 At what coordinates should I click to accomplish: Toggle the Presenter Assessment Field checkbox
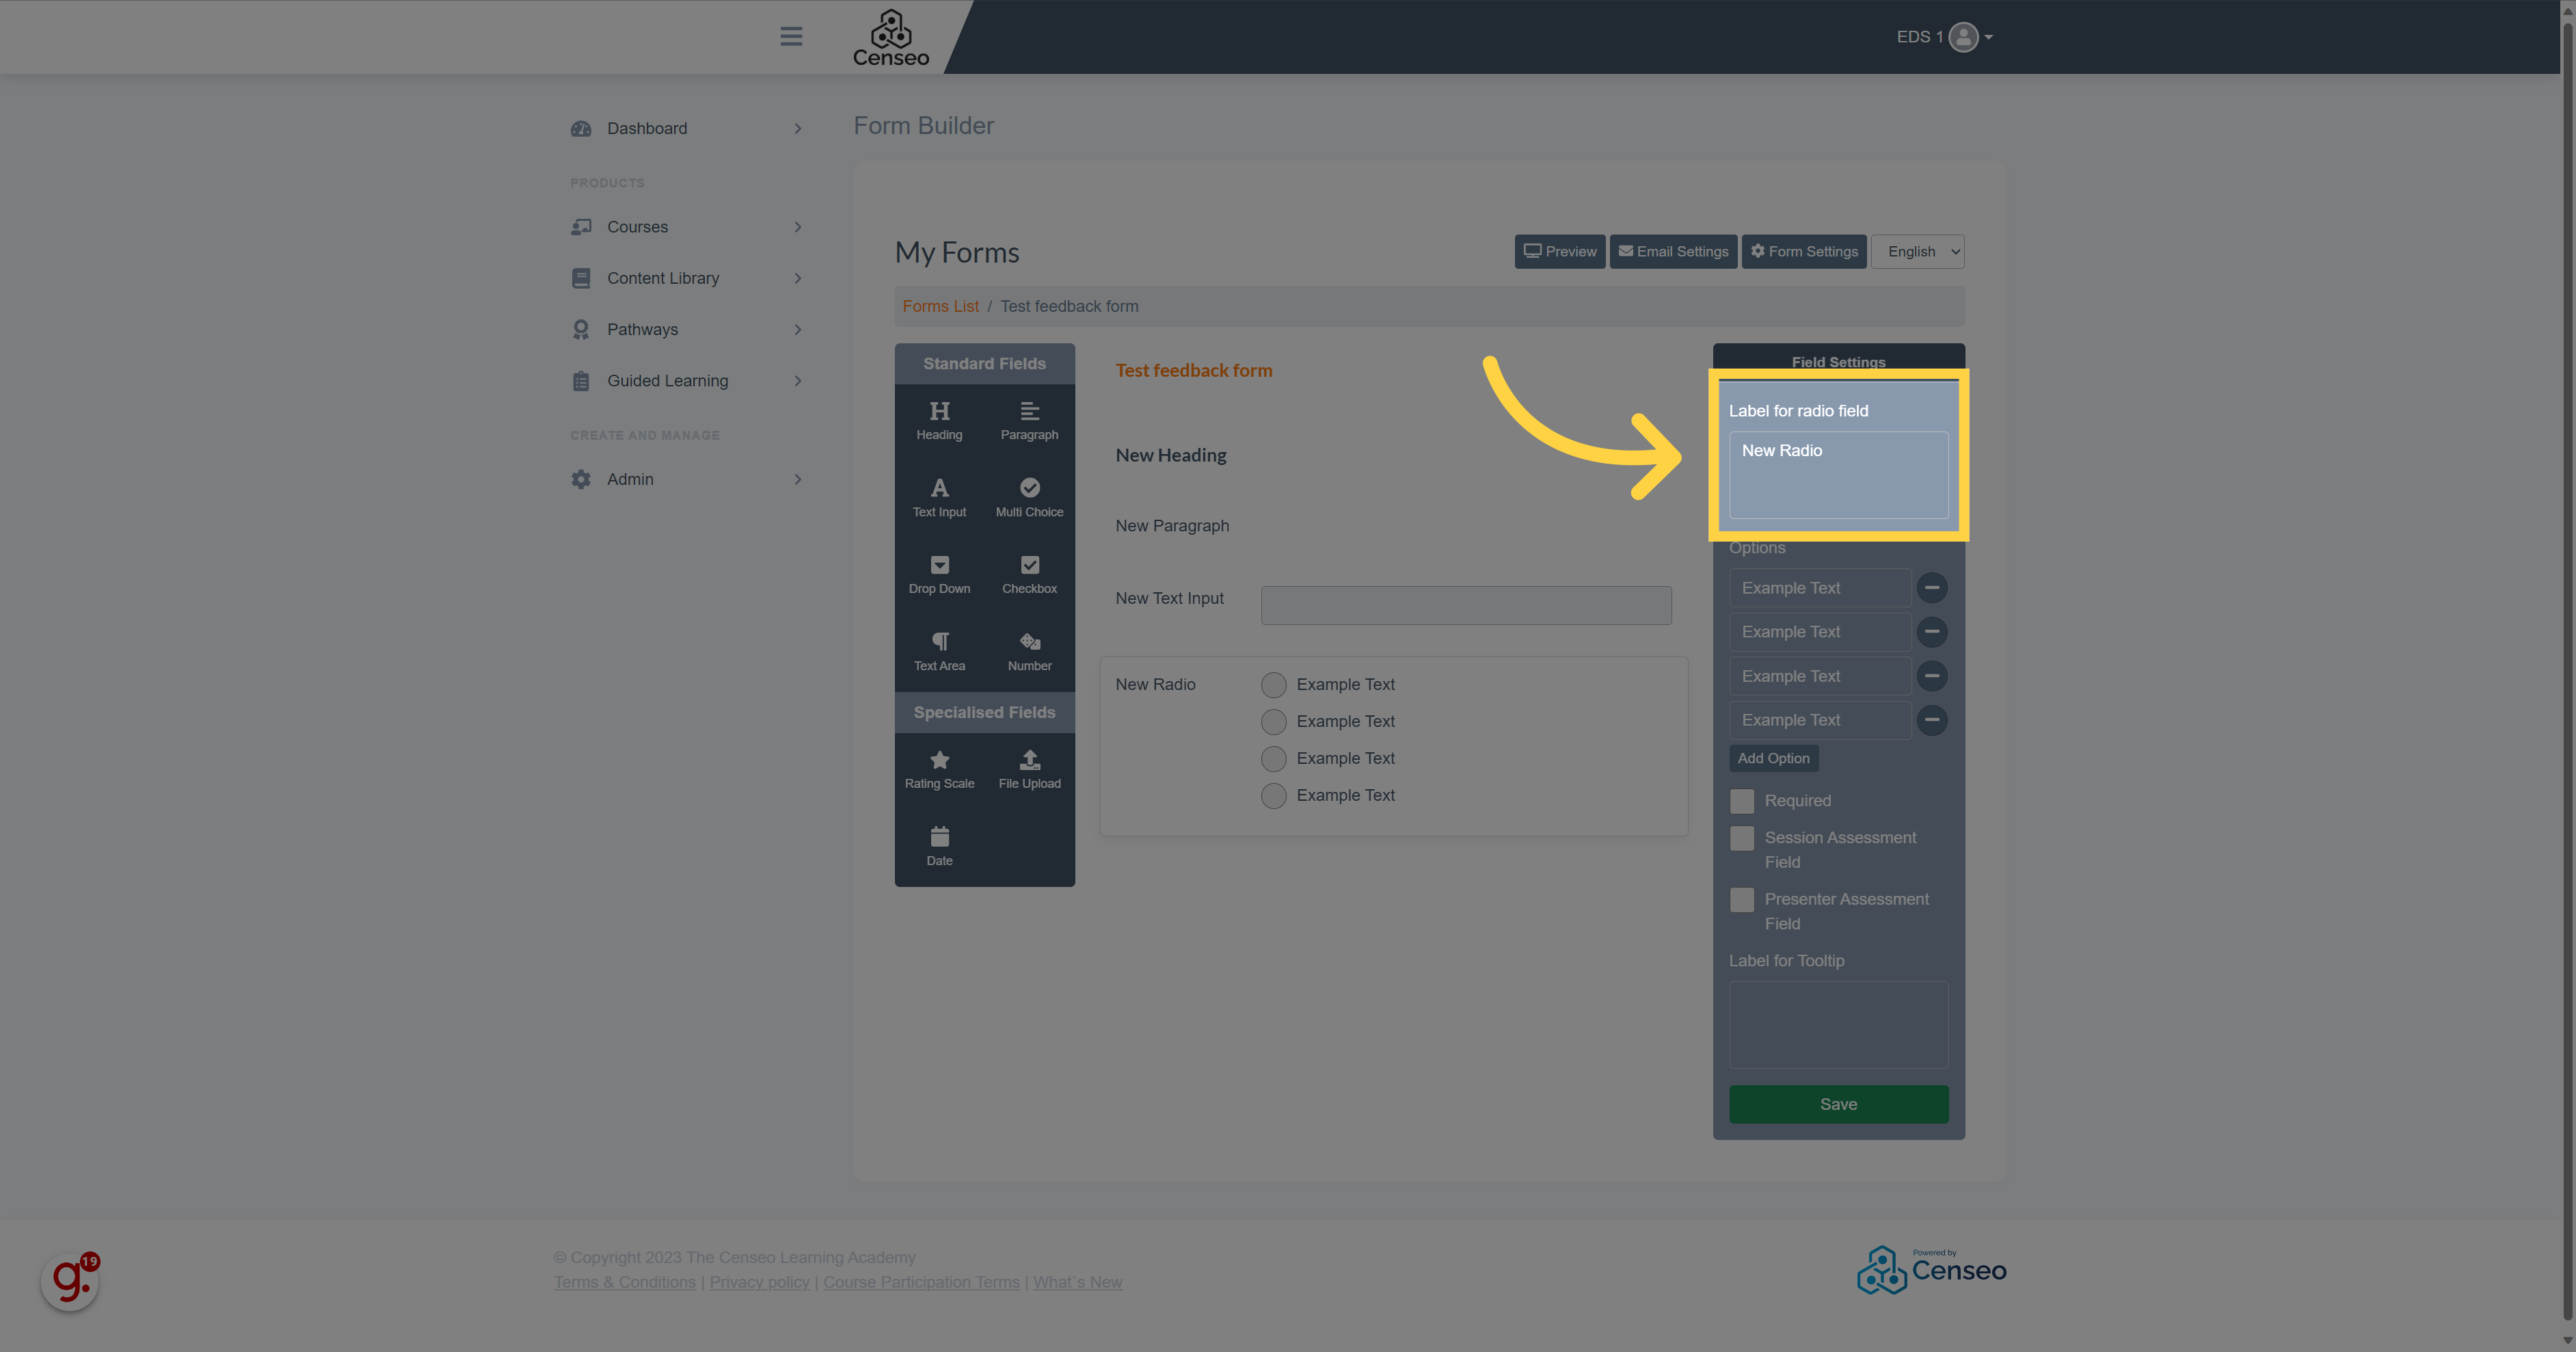click(x=1741, y=900)
